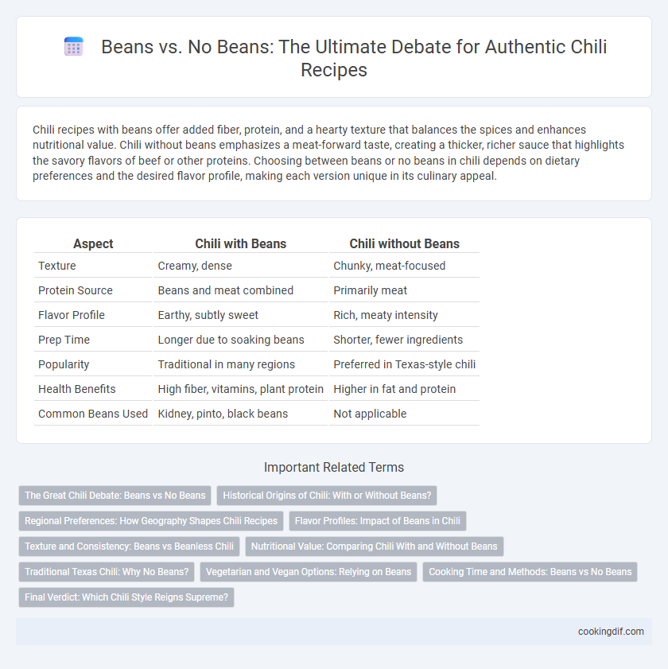Click the 'Aspect' column header

pyautogui.click(x=93, y=243)
